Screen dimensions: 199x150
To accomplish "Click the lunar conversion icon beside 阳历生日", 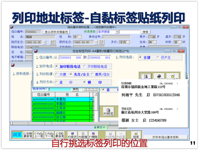I will click(53, 42).
